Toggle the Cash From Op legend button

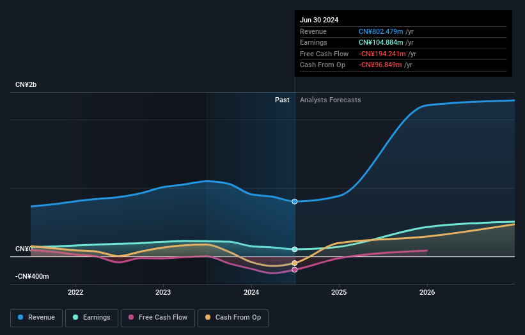233,318
